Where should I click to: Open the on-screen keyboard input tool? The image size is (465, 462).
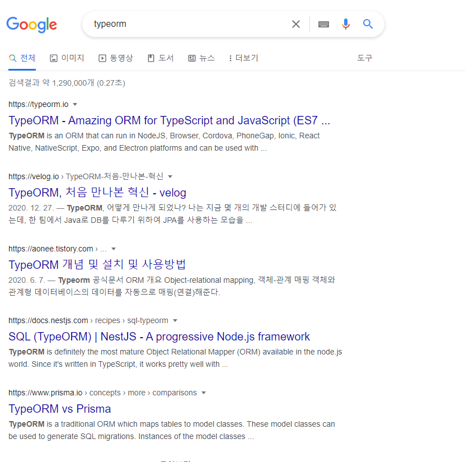pos(323,24)
